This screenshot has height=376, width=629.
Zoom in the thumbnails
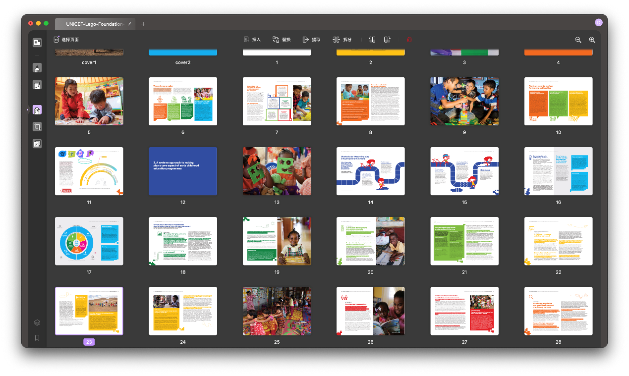[x=592, y=40]
